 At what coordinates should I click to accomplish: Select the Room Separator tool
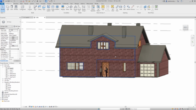93,8
